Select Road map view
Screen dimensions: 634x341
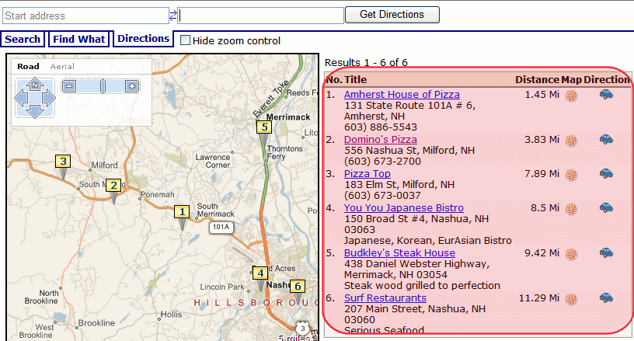click(x=28, y=66)
